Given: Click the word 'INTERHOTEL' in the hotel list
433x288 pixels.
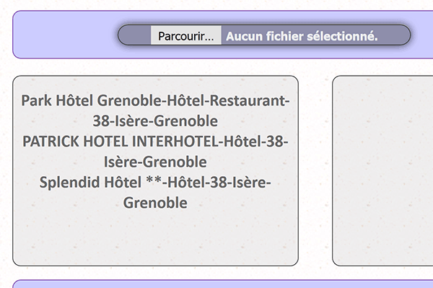Looking at the screenshot, I should [x=175, y=141].
